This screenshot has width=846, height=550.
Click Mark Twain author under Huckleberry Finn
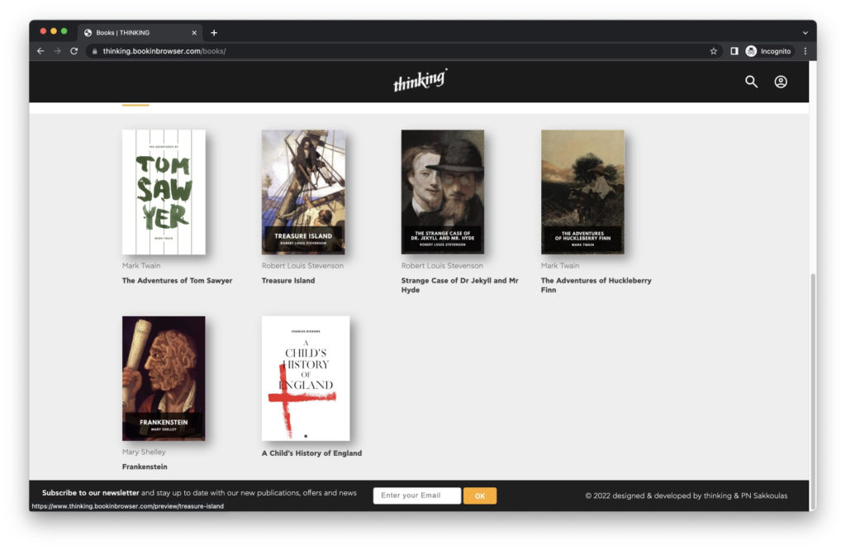(560, 265)
